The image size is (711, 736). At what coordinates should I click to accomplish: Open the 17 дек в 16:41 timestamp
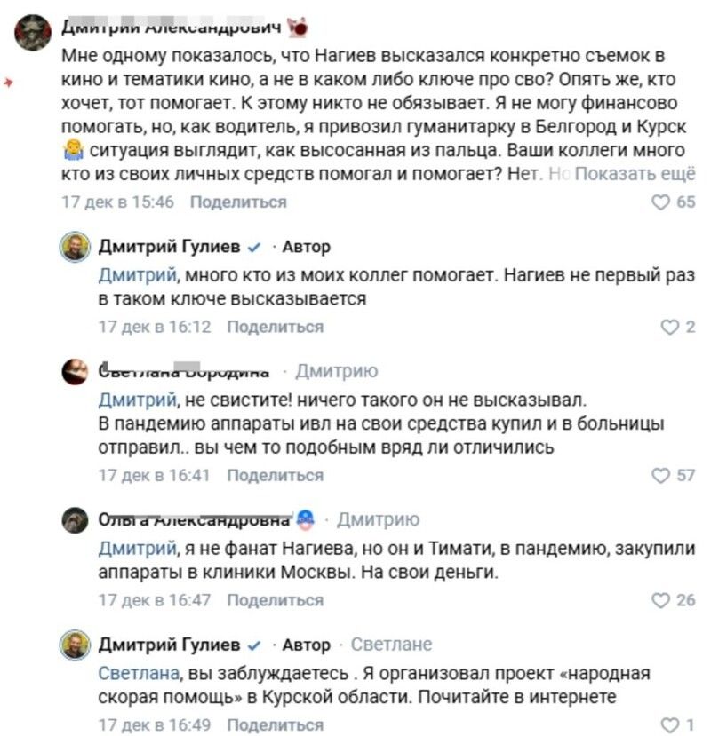[x=154, y=476]
